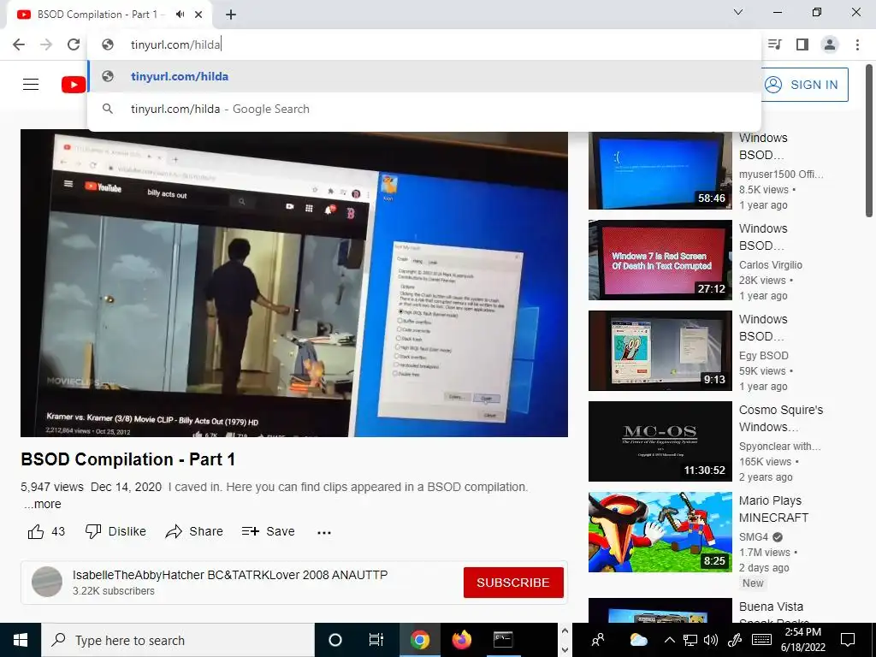This screenshot has width=876, height=657.
Task: Open Task View on the taskbar
Action: pos(376,640)
